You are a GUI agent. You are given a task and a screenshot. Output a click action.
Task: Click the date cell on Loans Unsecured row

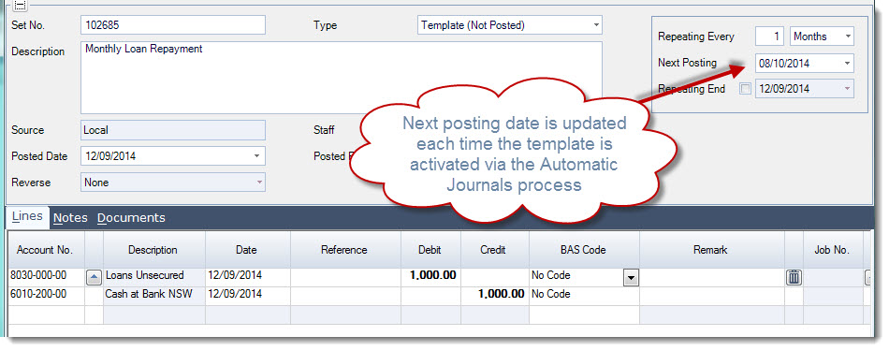248,277
